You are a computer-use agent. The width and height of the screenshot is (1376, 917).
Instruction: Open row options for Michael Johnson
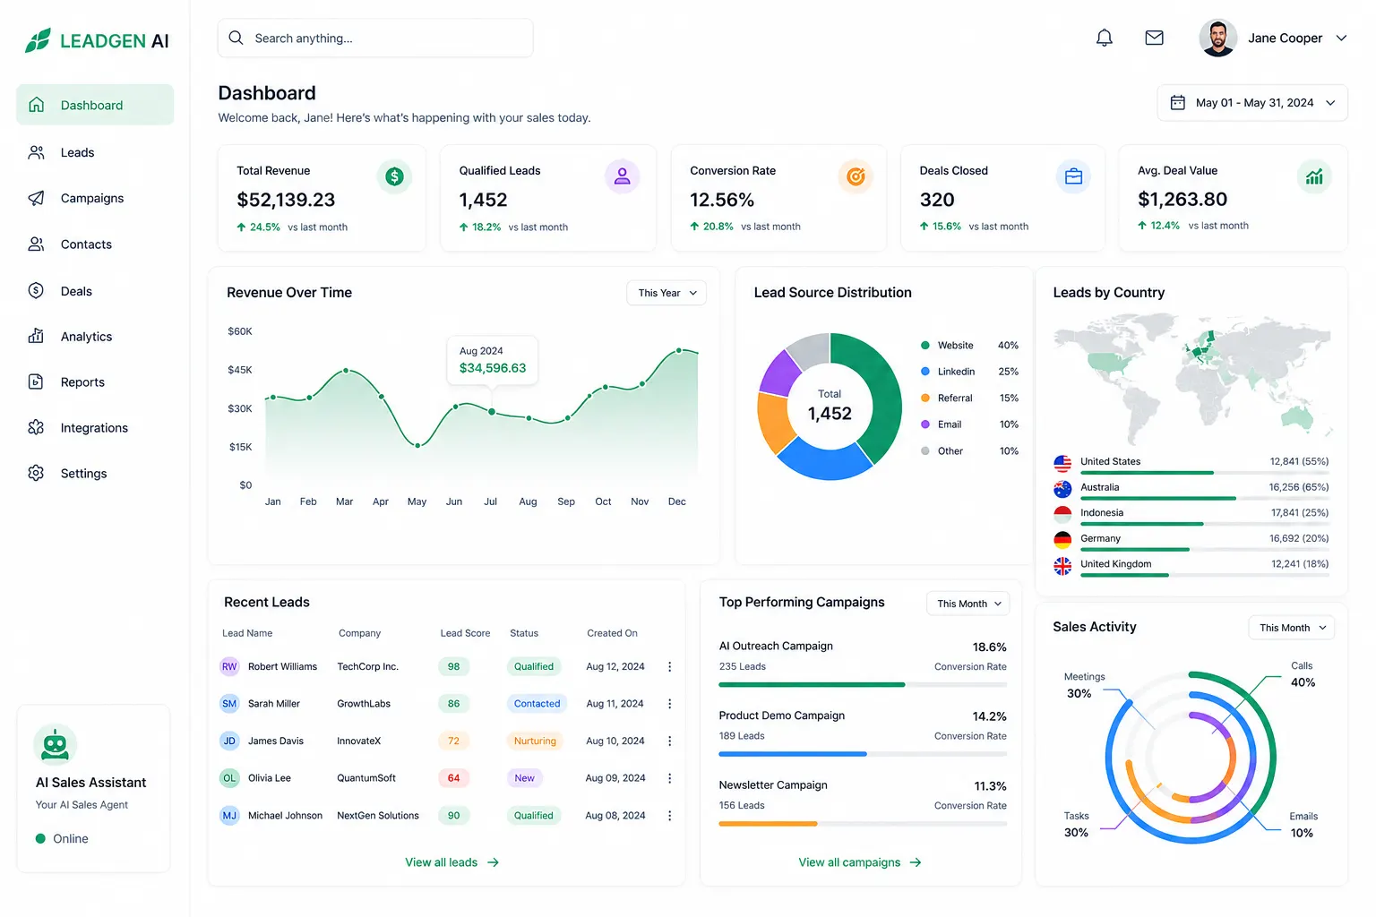pyautogui.click(x=669, y=816)
